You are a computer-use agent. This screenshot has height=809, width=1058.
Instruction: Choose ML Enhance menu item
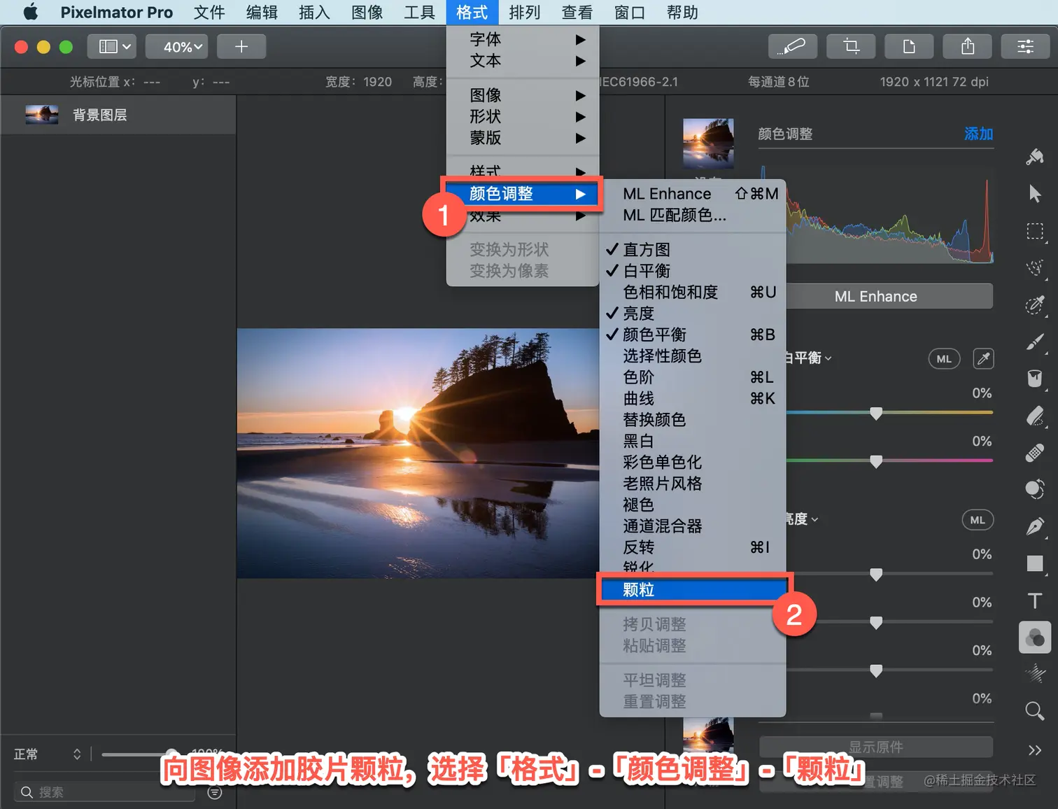tap(693, 194)
